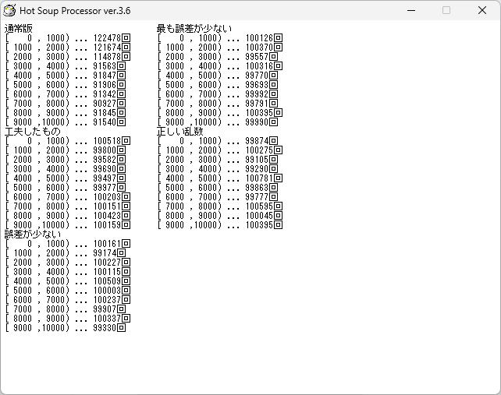This screenshot has height=395, width=501.
Task: Click the value 100045
Action: pyautogui.click(x=259, y=216)
